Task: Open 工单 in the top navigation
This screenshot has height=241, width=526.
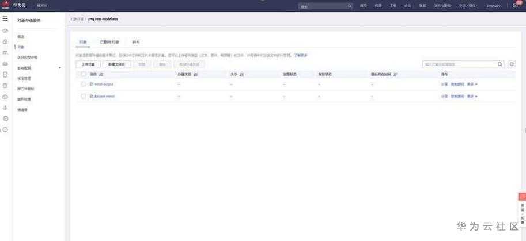Action: coord(393,6)
